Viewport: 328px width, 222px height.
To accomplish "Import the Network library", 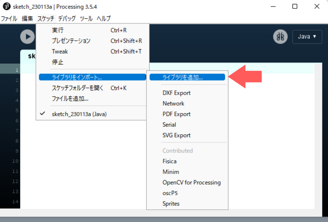I will (187, 104).
